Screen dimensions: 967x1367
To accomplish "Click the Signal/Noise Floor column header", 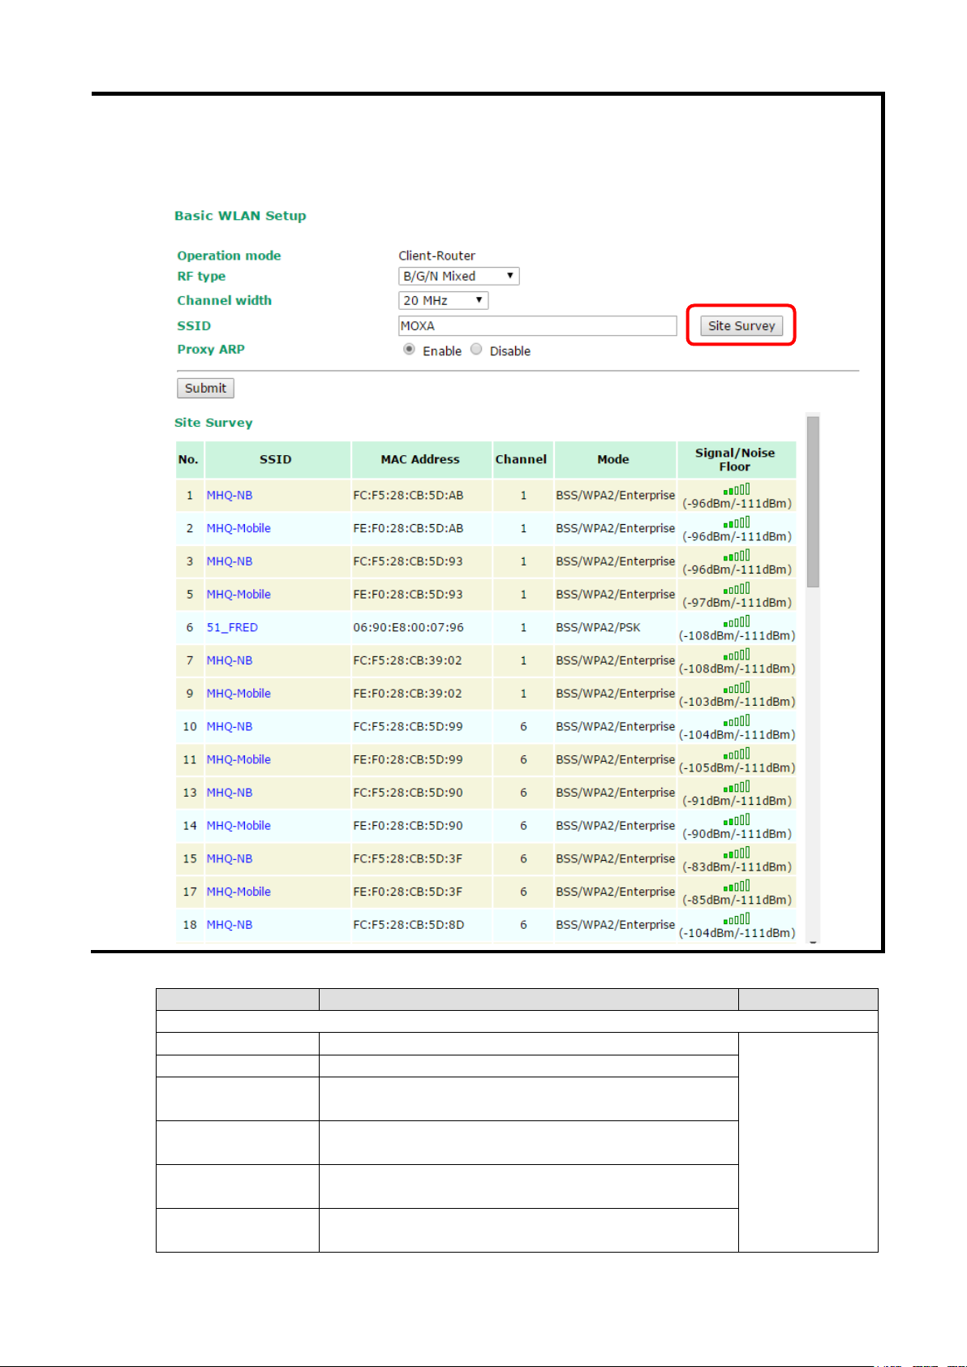I will coord(735,459).
